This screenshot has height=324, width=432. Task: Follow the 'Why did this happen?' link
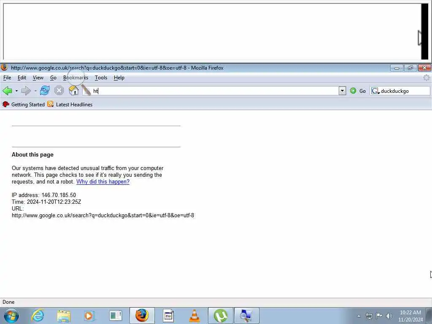click(103, 181)
